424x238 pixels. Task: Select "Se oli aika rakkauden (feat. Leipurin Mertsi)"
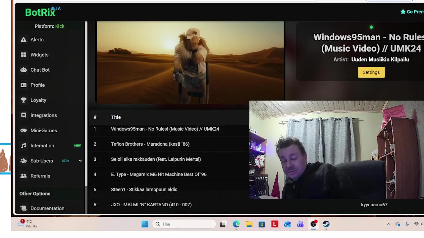click(156, 159)
